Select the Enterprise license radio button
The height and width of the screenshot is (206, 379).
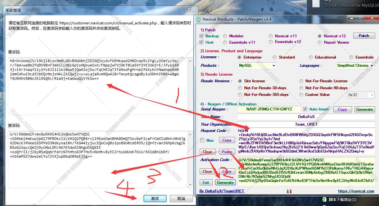tap(239, 57)
